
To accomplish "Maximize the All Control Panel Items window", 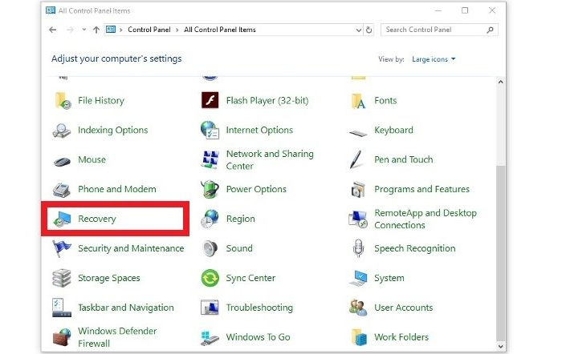I will tap(465, 10).
